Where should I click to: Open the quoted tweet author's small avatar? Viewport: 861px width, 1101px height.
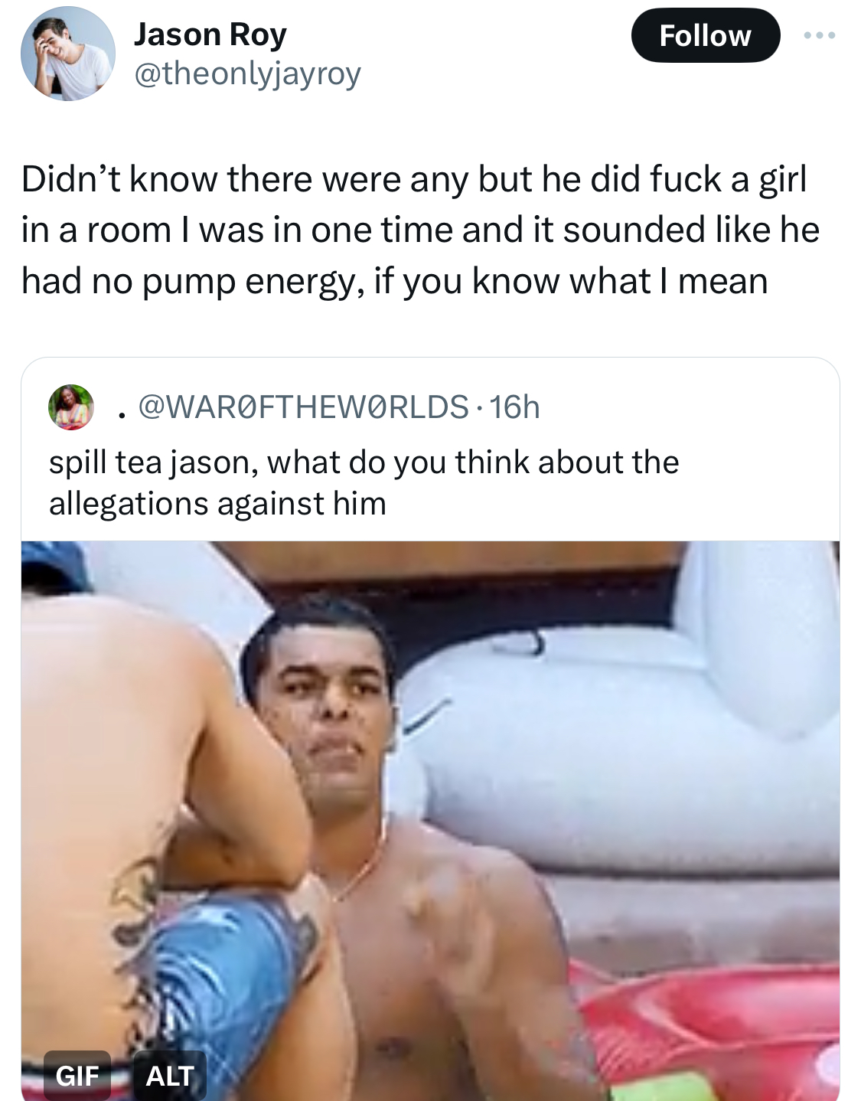tap(71, 407)
